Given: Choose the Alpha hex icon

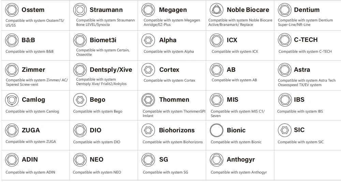Looking at the screenshot, I should click(x=148, y=40).
